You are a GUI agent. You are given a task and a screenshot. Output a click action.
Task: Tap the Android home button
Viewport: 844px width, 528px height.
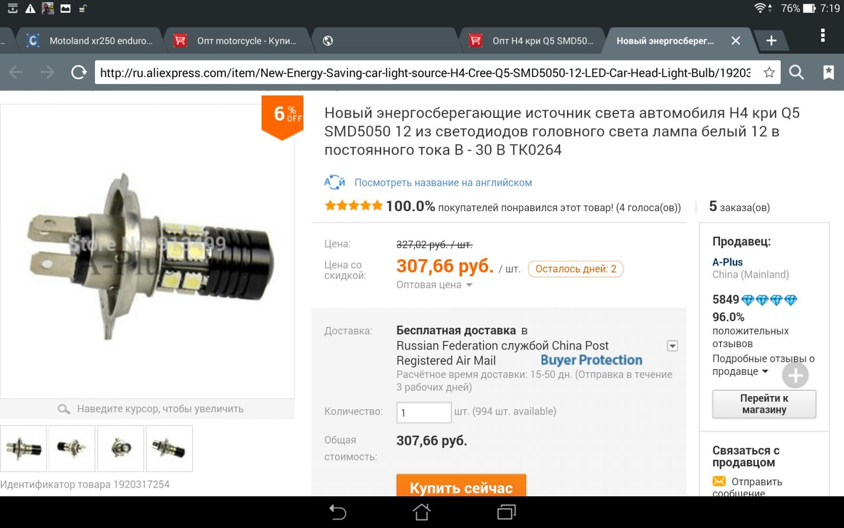tap(421, 512)
